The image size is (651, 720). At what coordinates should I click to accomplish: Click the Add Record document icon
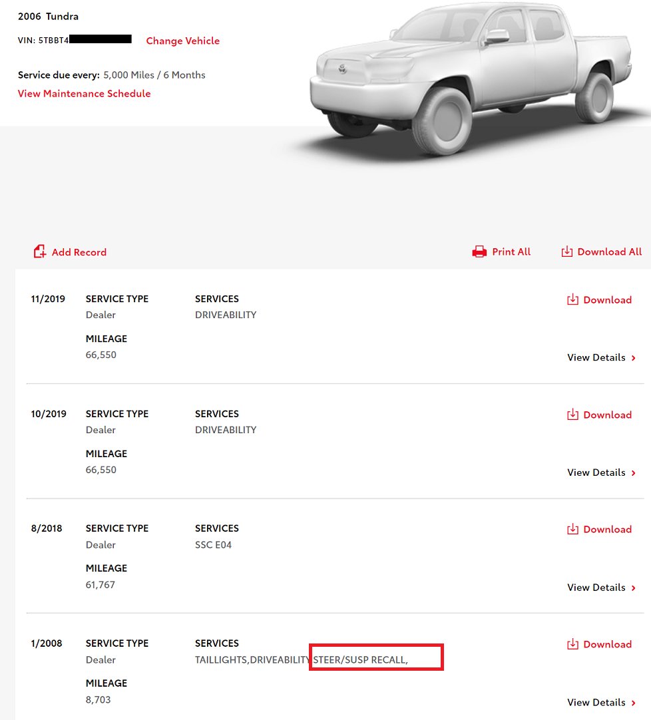point(40,251)
